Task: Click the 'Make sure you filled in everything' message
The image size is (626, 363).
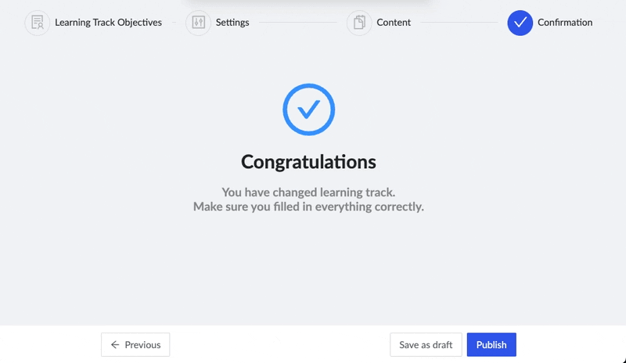Action: click(x=308, y=207)
